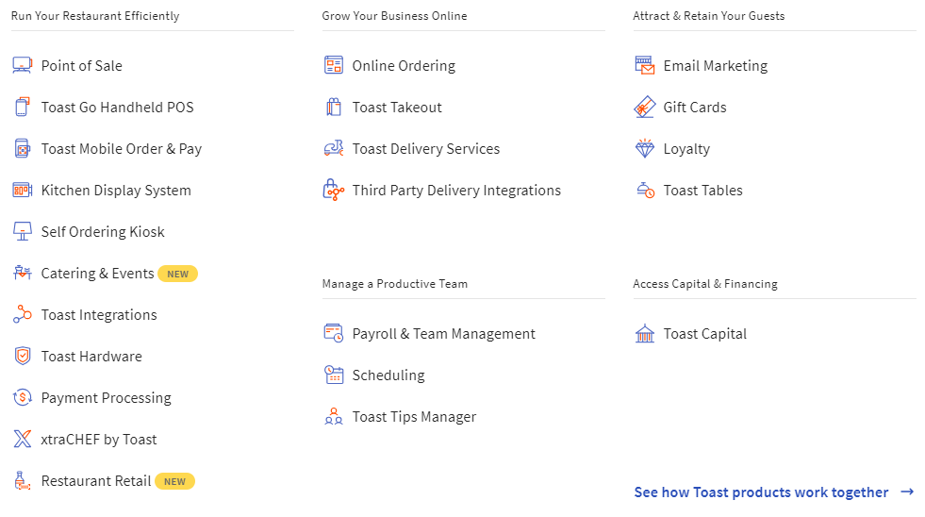Image resolution: width=925 pixels, height=517 pixels.
Task: Click Grow Your Business Online heading
Action: [x=395, y=16]
